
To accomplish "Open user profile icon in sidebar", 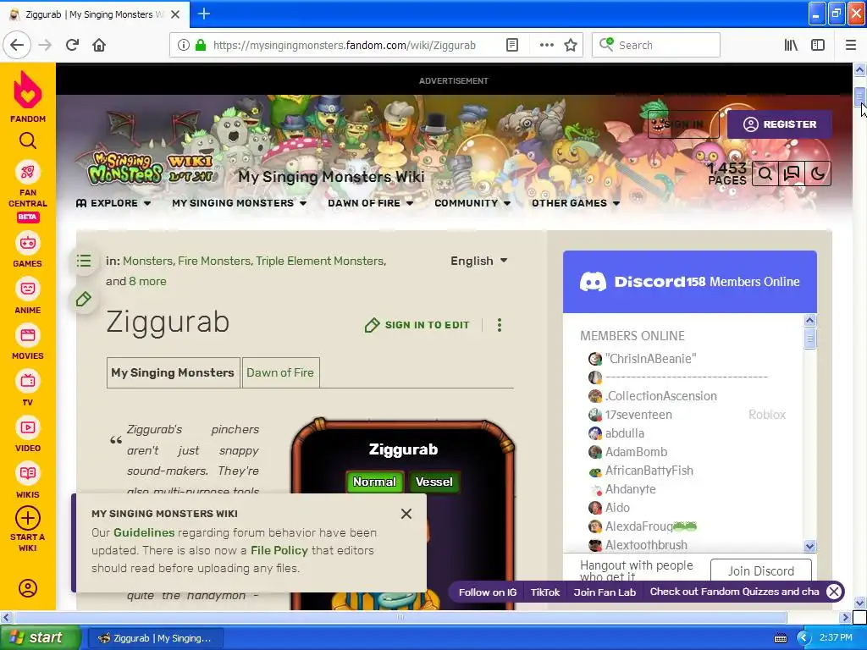I will (28, 588).
